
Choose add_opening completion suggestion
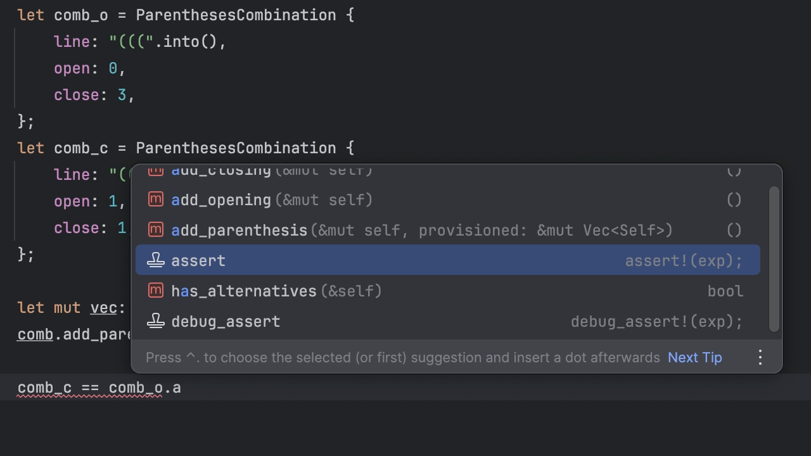pyautogui.click(x=220, y=199)
